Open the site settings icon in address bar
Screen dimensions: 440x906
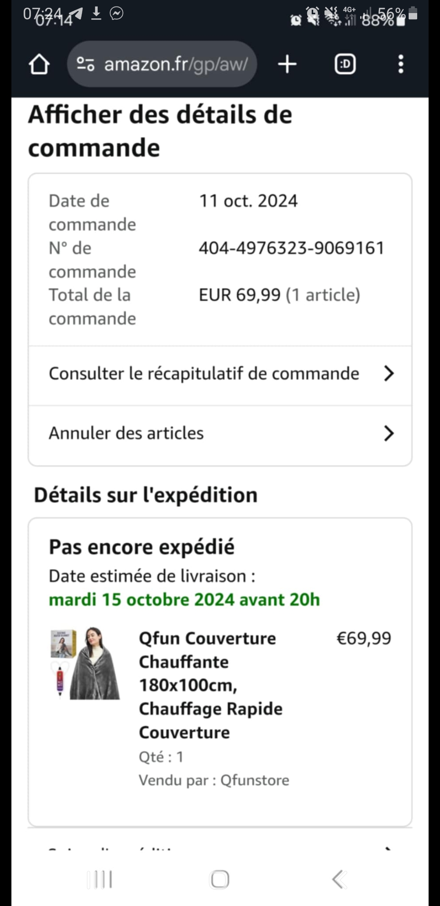[x=86, y=64]
